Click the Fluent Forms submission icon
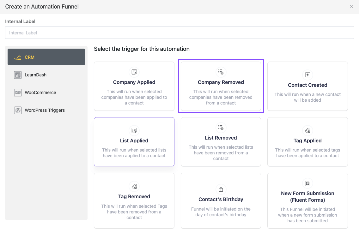 click(307, 183)
